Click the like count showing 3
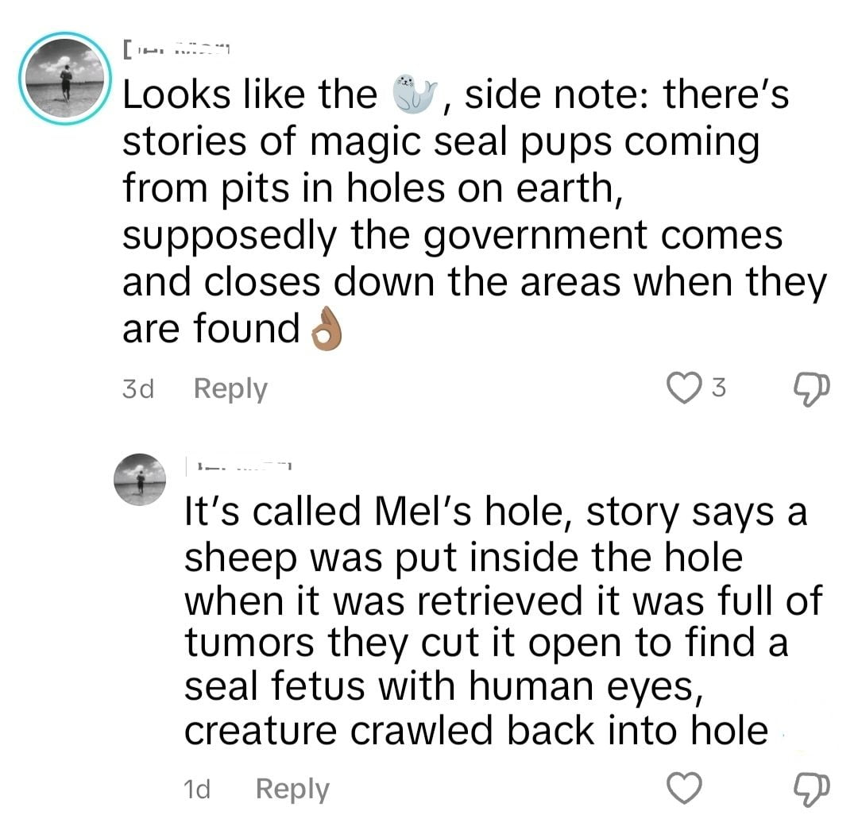The width and height of the screenshot is (858, 819). point(717,388)
